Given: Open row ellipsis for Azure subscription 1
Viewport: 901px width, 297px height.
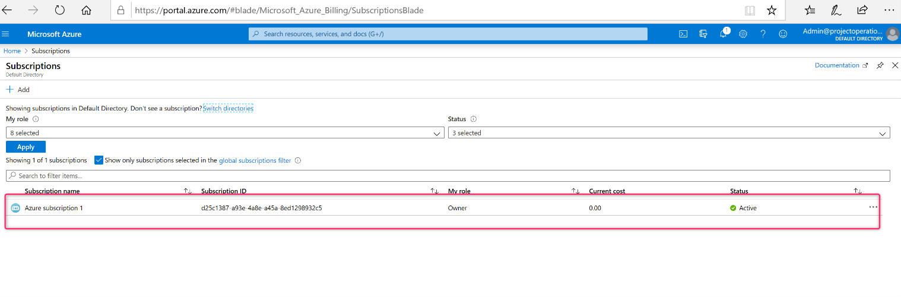Looking at the screenshot, I should [x=873, y=207].
